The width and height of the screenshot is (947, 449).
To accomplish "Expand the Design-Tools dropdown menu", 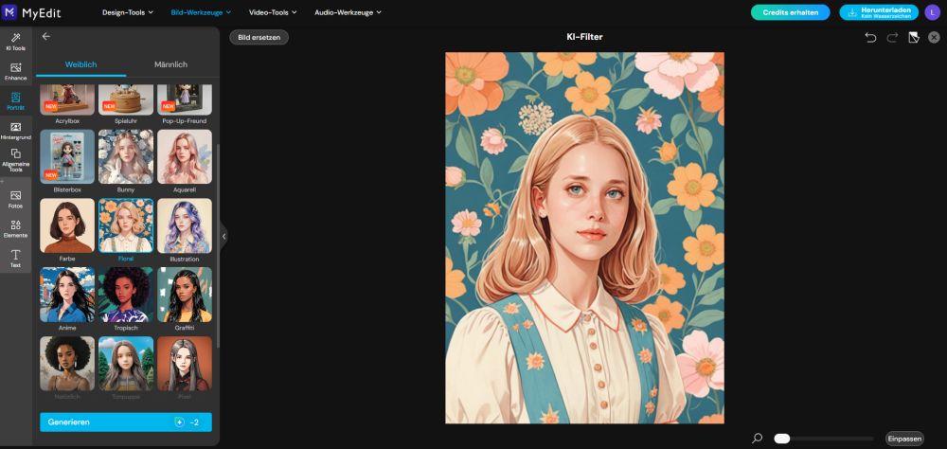I will pos(128,12).
